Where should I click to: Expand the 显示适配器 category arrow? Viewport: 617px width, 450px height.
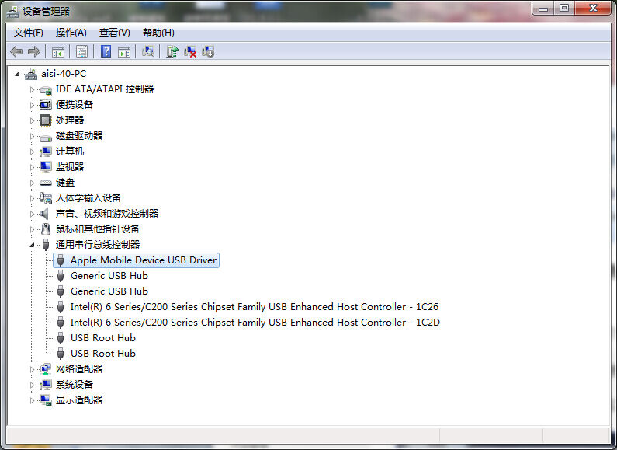33,400
